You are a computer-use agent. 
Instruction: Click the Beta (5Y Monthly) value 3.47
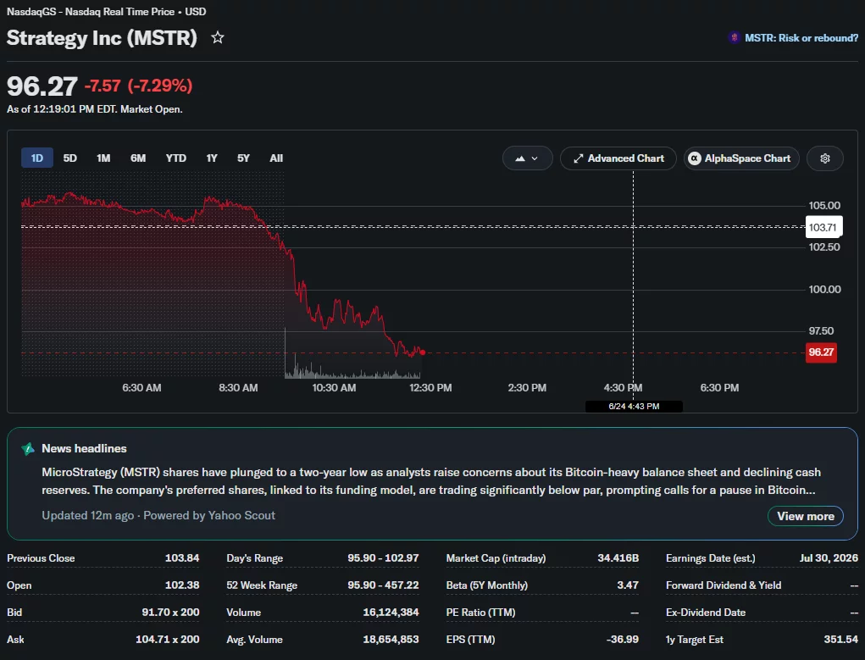tap(628, 585)
